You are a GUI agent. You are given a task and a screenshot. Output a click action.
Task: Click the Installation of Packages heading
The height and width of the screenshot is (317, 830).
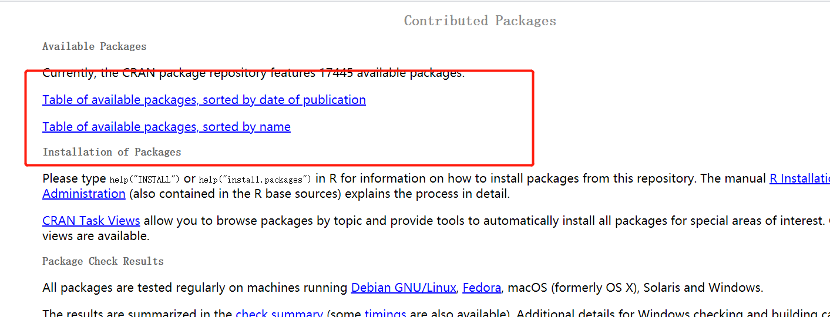tap(112, 152)
